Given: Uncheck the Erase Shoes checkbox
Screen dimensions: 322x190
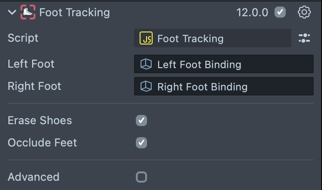Looking at the screenshot, I should (141, 120).
